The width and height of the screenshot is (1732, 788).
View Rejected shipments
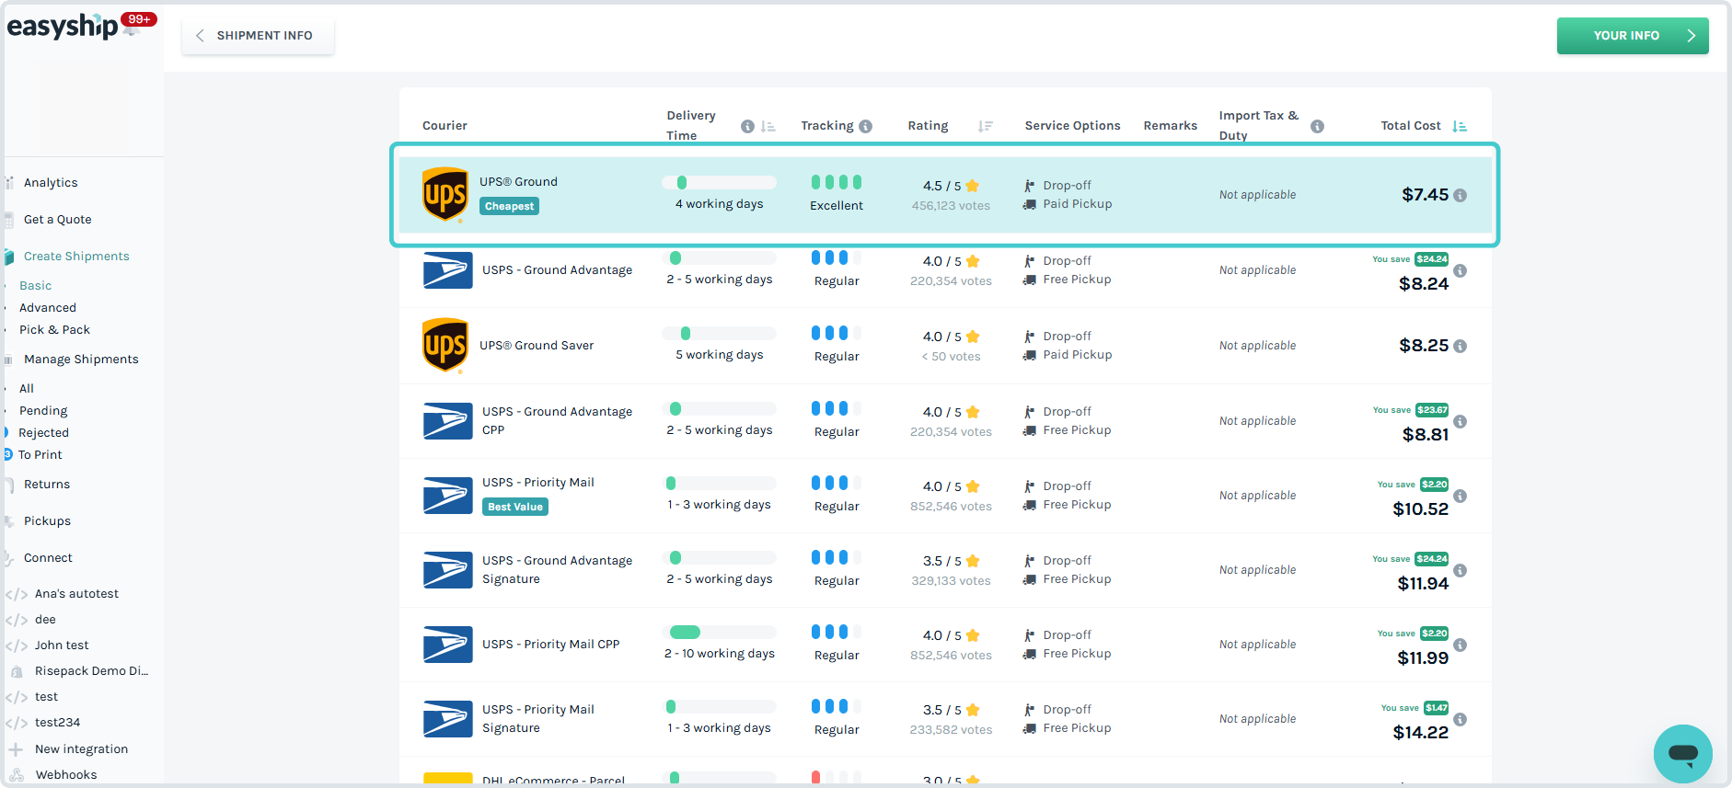(x=43, y=433)
